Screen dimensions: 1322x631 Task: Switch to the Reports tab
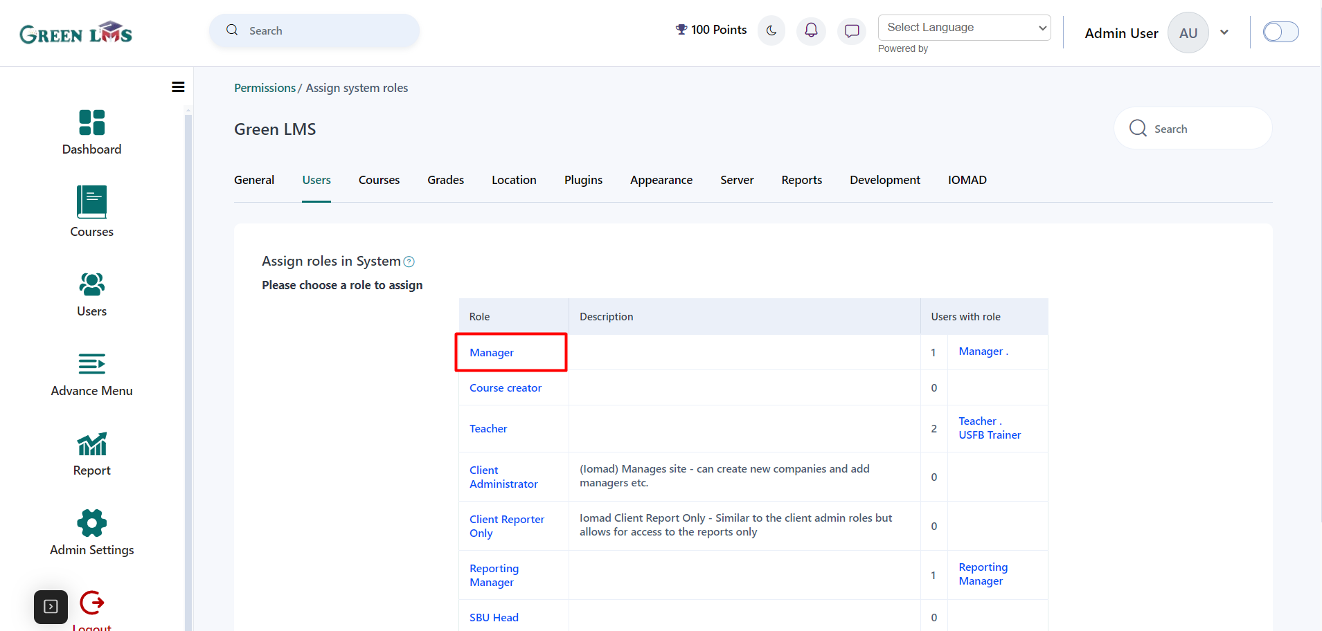click(802, 180)
